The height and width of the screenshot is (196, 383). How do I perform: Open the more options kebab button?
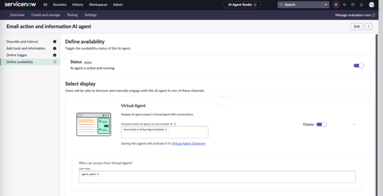(369, 26)
